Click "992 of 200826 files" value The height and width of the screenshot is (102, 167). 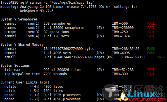point(62,70)
